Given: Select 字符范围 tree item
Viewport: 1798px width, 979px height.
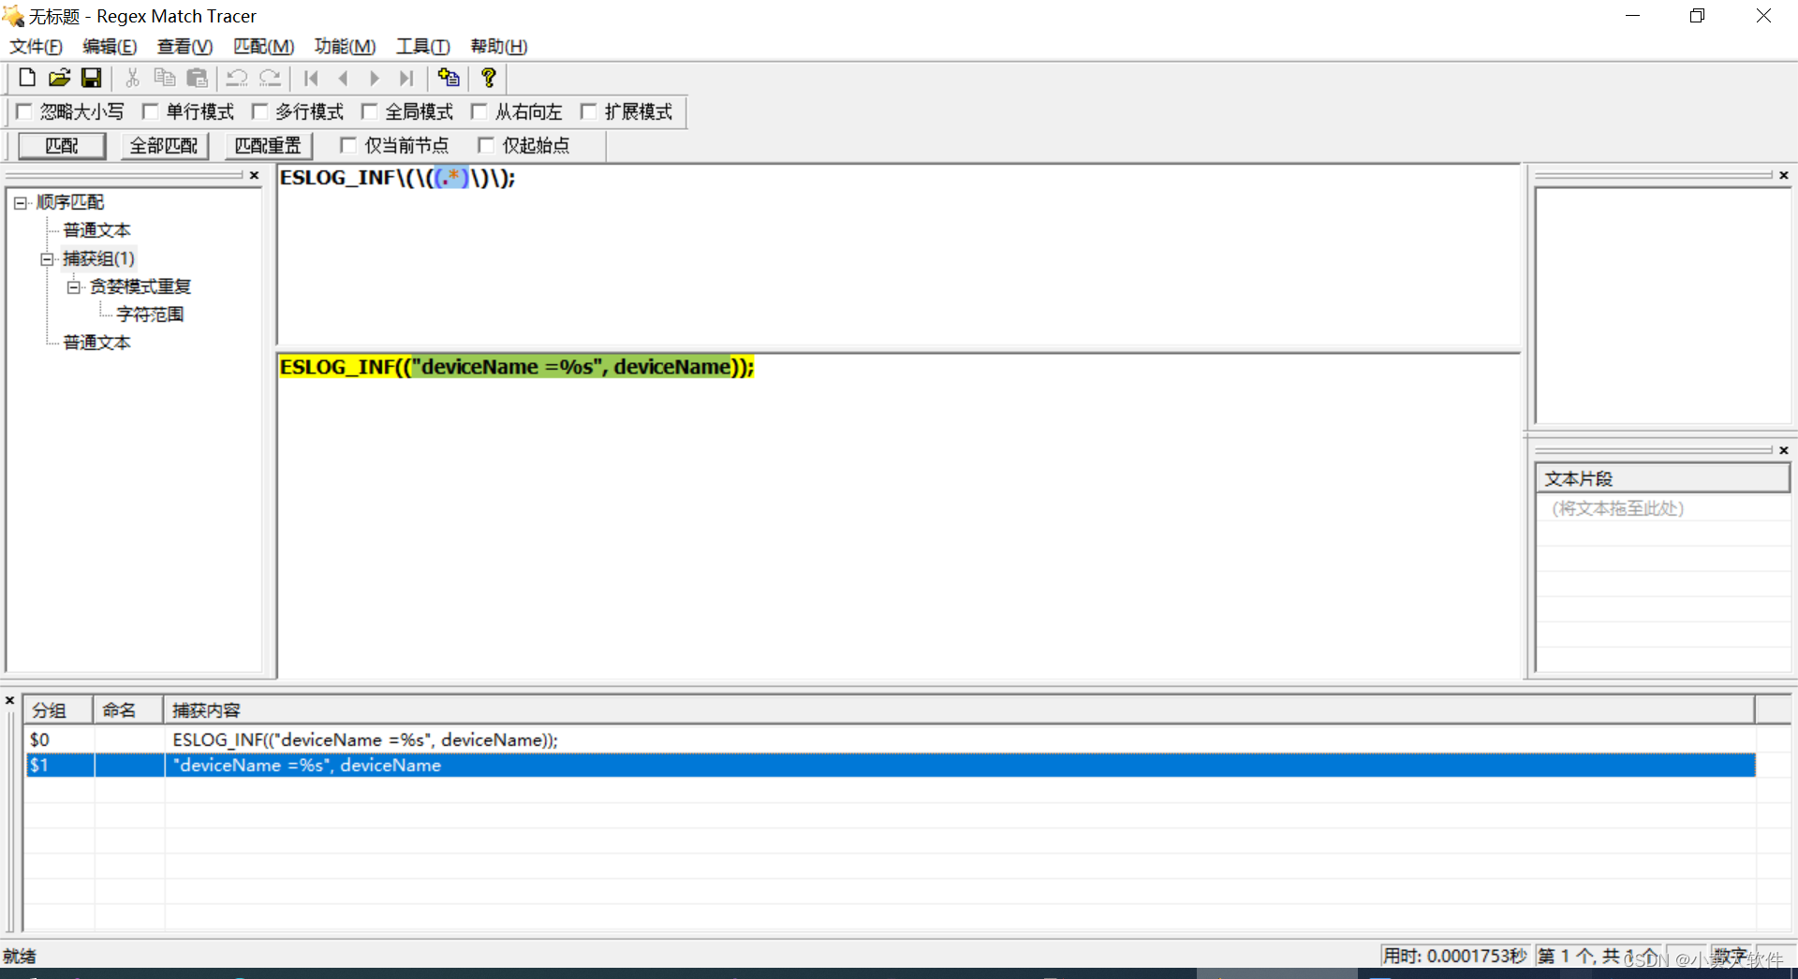Looking at the screenshot, I should click(x=150, y=314).
